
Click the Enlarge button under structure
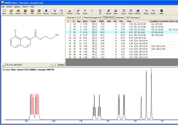point(60,64)
